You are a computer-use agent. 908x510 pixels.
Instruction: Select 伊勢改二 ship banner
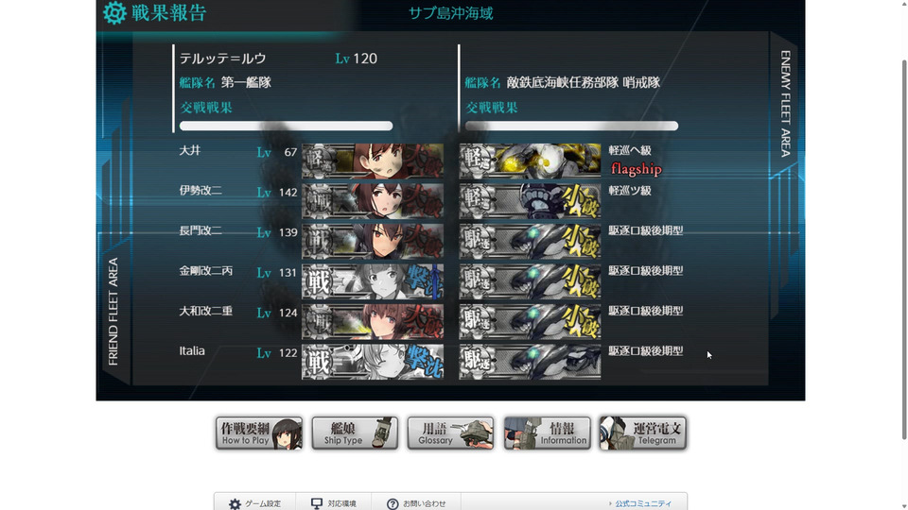tap(373, 200)
